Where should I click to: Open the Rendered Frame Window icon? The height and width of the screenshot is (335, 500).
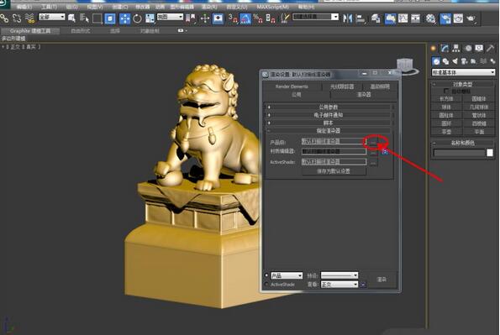tap(458, 18)
